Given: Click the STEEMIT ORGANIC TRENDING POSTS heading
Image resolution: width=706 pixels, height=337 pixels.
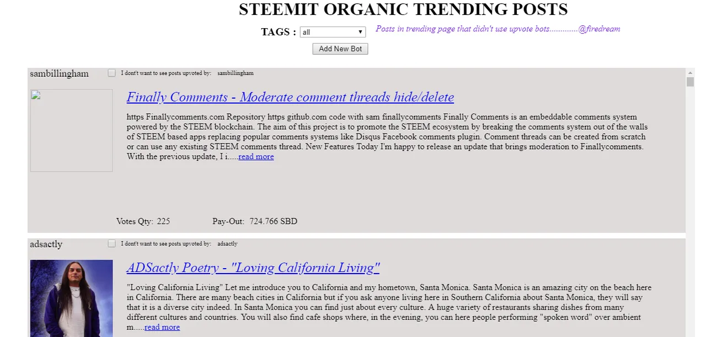Looking at the screenshot, I should tap(403, 9).
